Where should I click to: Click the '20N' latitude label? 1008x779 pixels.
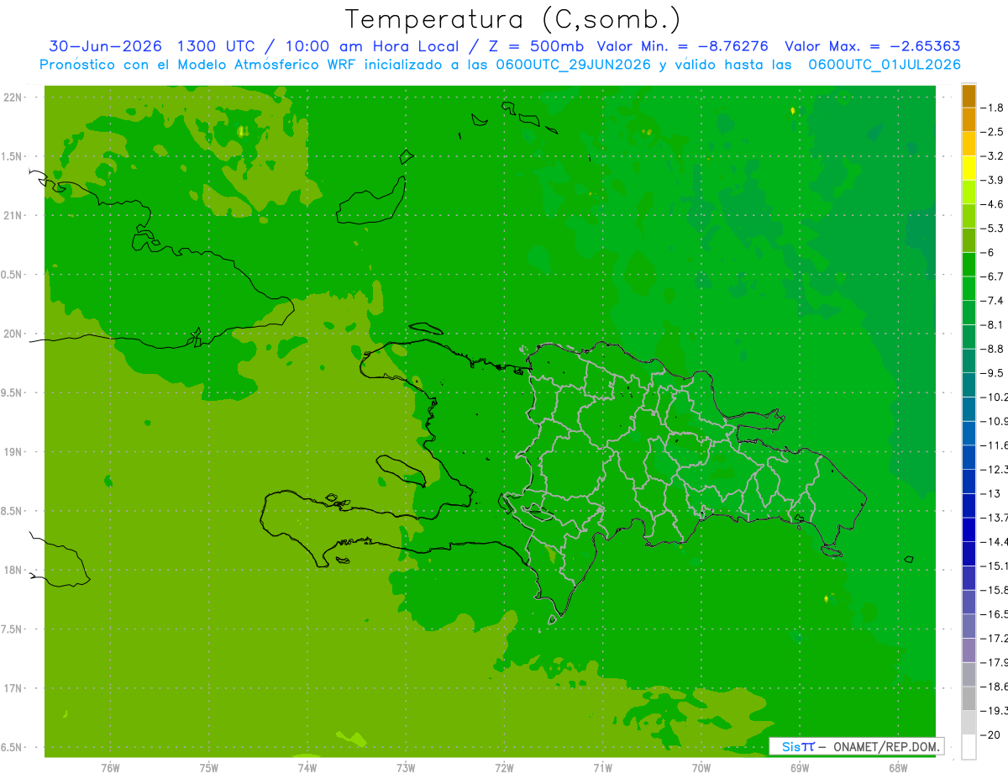[x=12, y=334]
